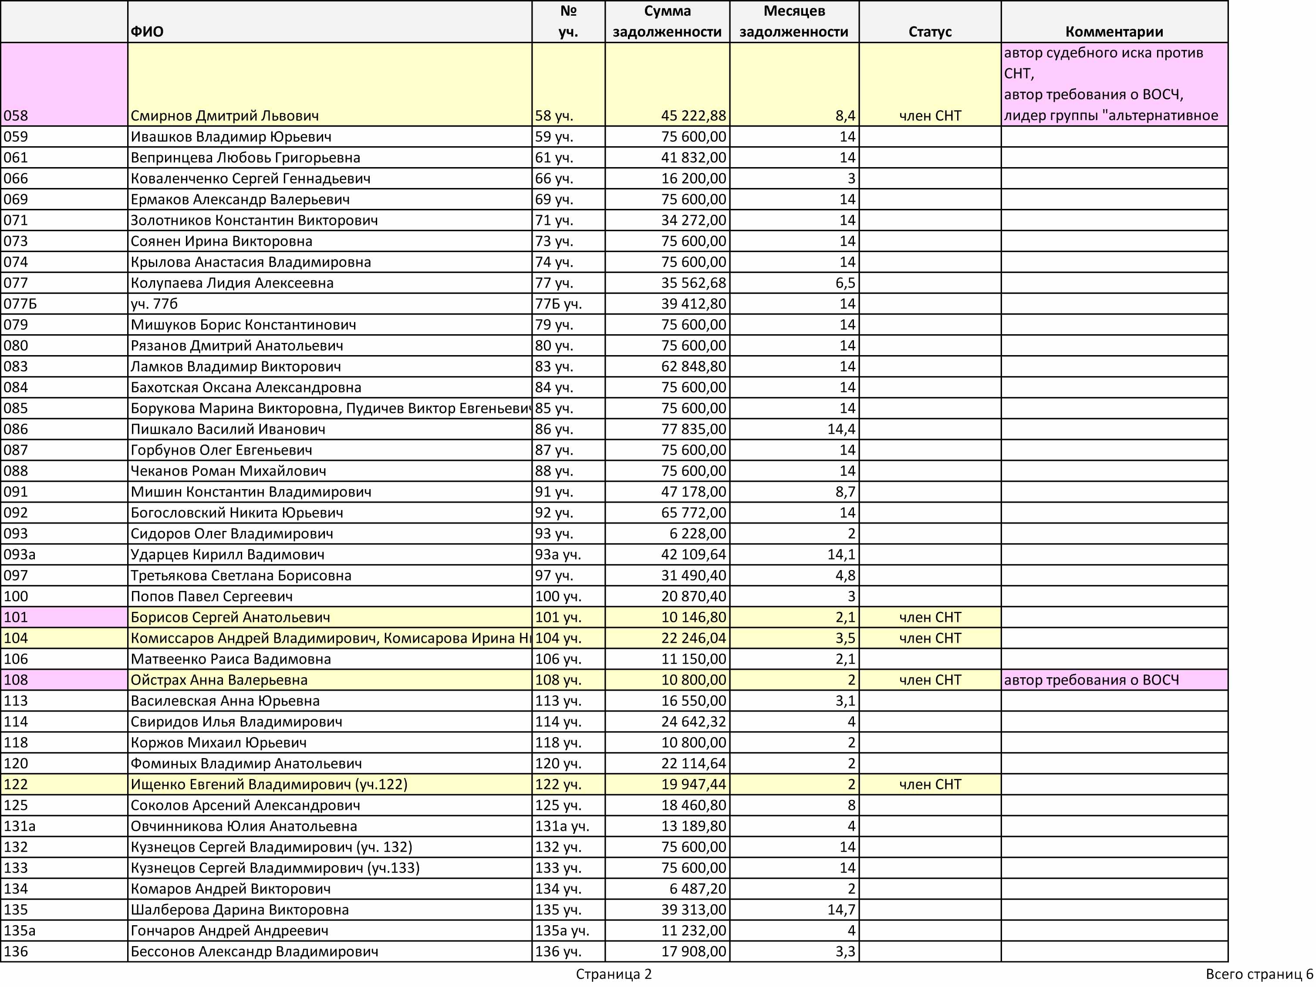Viewport: 1316px width, 987px height.
Task: Click the amount 41 832,00
Action: point(694,158)
